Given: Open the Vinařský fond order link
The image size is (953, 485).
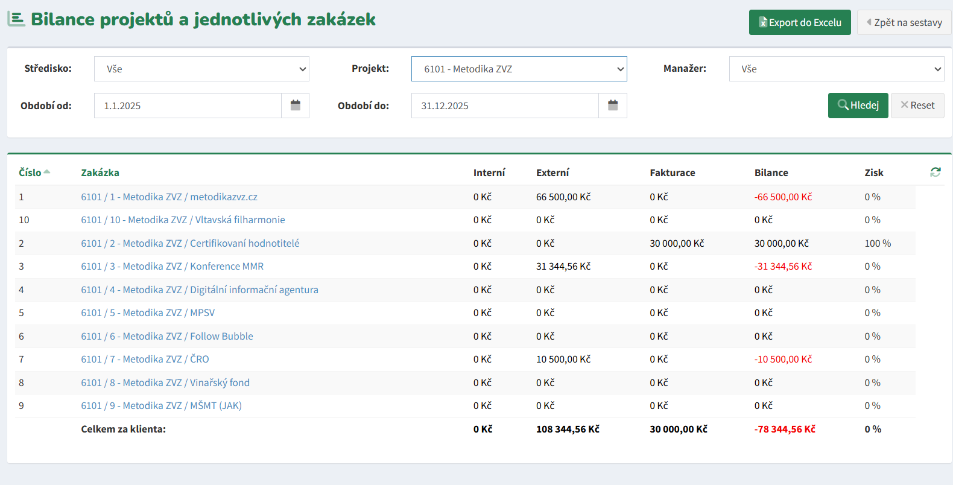Looking at the screenshot, I should coord(165,382).
